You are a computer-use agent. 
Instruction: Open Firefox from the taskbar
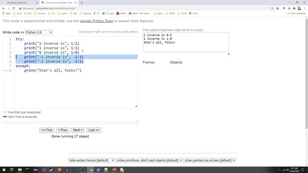(59, 170)
